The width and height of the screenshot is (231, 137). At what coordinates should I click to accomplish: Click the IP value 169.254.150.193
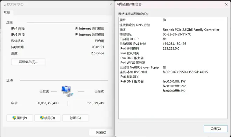click(174, 44)
